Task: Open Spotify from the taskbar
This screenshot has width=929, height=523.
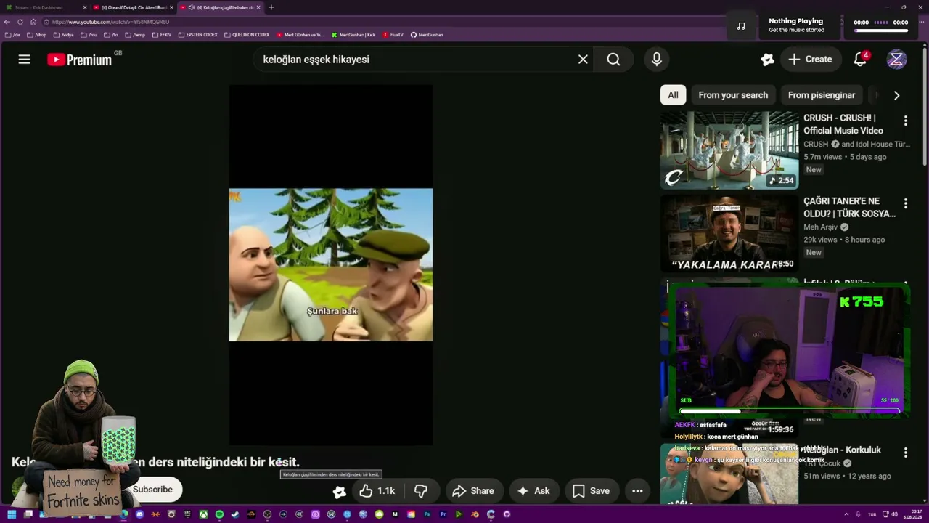Action: [219, 514]
